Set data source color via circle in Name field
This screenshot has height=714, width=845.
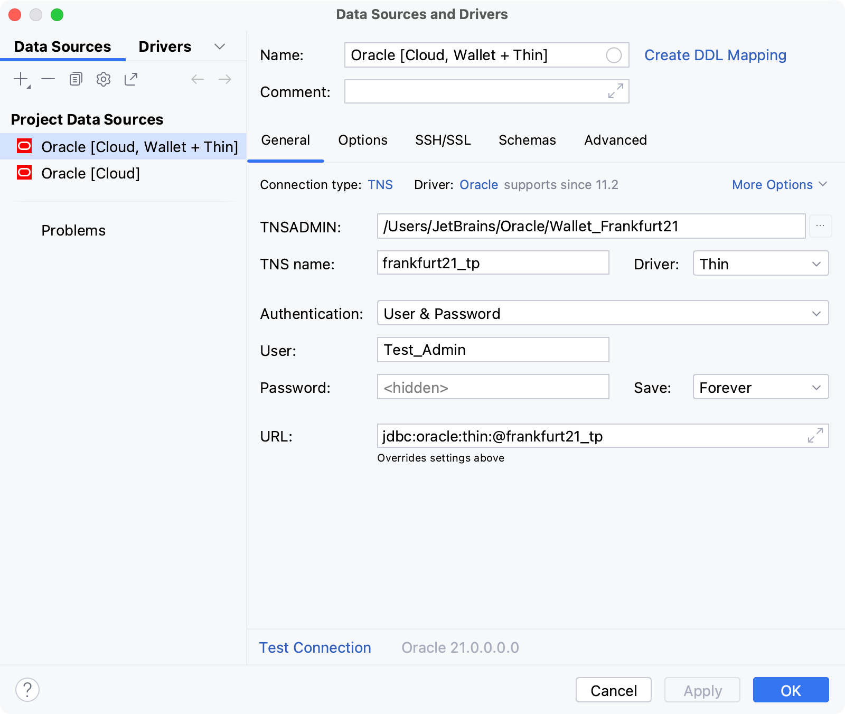coord(614,55)
